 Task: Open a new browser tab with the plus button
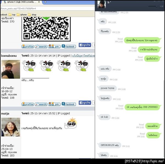click(45, 2)
